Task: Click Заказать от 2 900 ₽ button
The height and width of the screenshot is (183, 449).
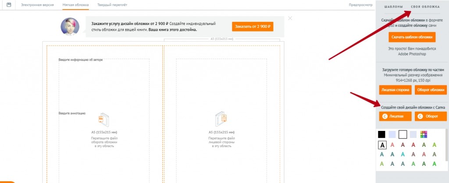Action: click(253, 27)
